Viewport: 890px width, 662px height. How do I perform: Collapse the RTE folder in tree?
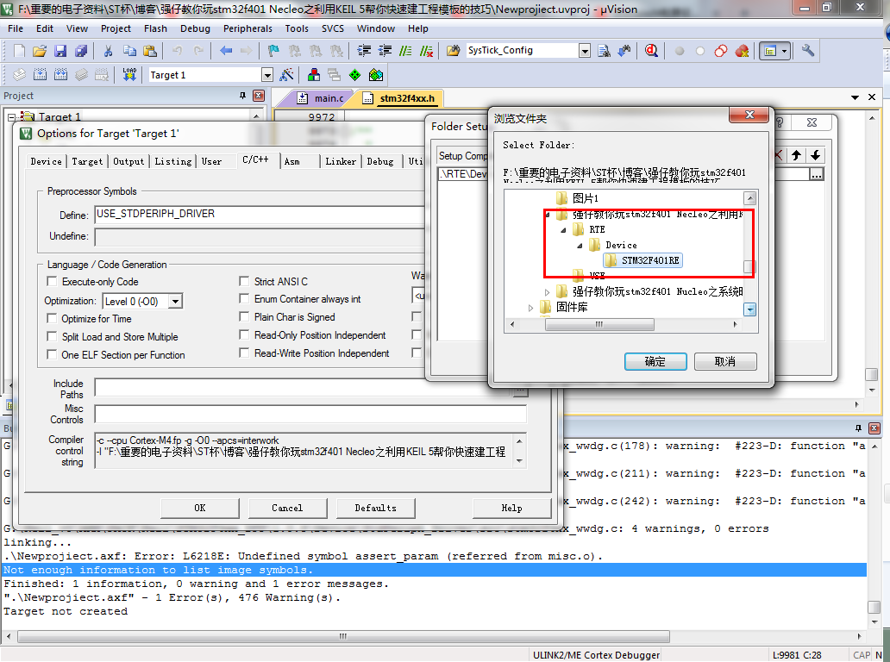tap(564, 230)
